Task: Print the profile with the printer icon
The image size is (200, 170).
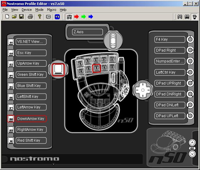Action: click(30, 17)
